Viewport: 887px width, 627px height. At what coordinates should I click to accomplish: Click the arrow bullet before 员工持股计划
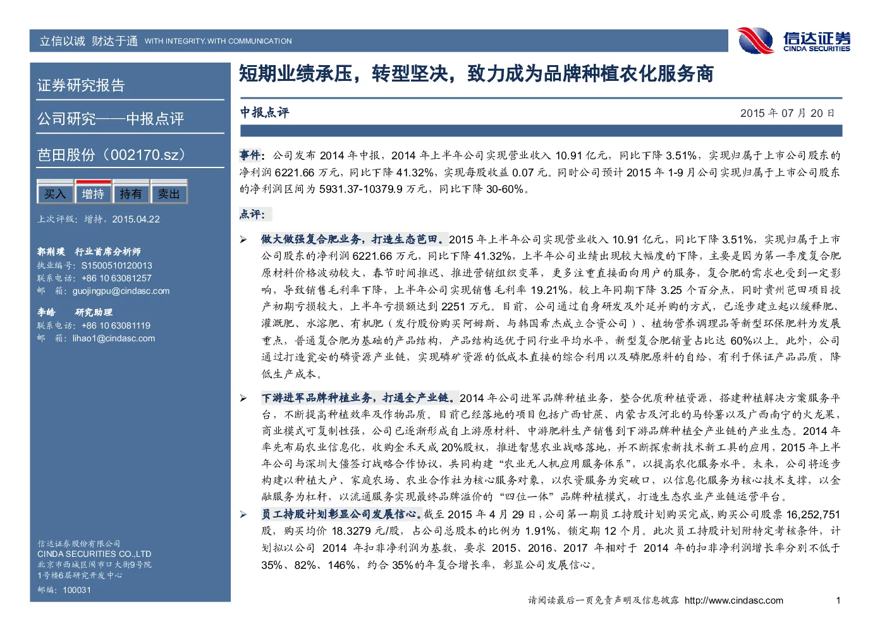pos(243,514)
